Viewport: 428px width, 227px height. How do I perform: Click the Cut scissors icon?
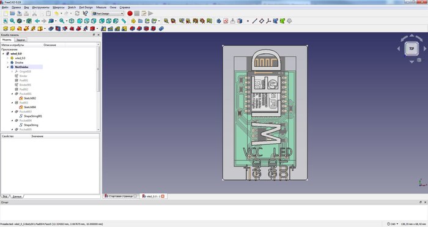[34, 13]
